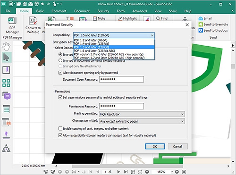Select Encrypt all contents except metadata
The width and height of the screenshot is (236, 175).
click(x=60, y=60)
